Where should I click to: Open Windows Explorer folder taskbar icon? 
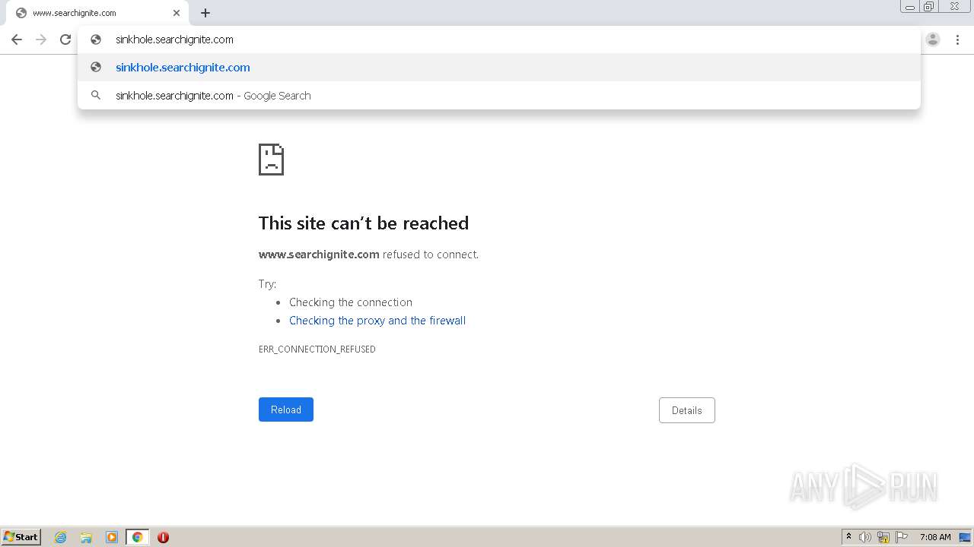pyautogui.click(x=86, y=537)
